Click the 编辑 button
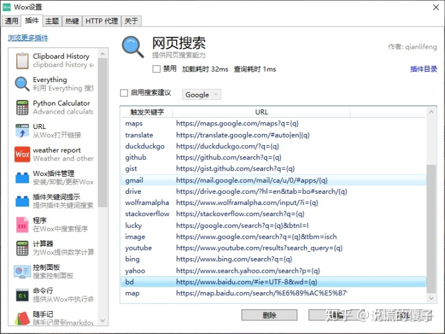This screenshot has height=334, width=445. coord(336,315)
